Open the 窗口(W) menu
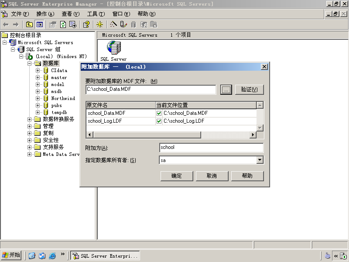The width and height of the screenshot is (349, 262). [121, 14]
